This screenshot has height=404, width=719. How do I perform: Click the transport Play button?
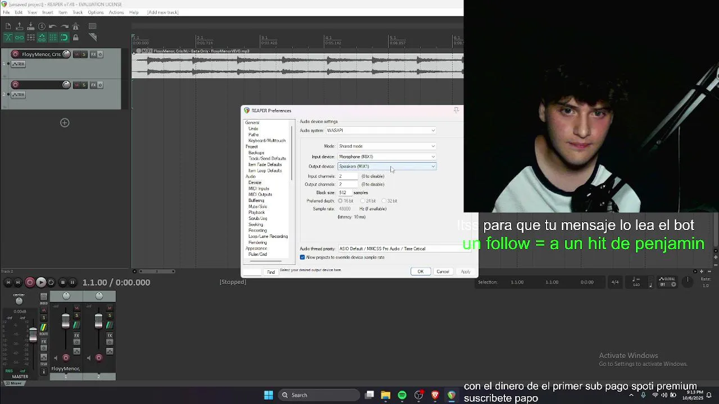(41, 282)
